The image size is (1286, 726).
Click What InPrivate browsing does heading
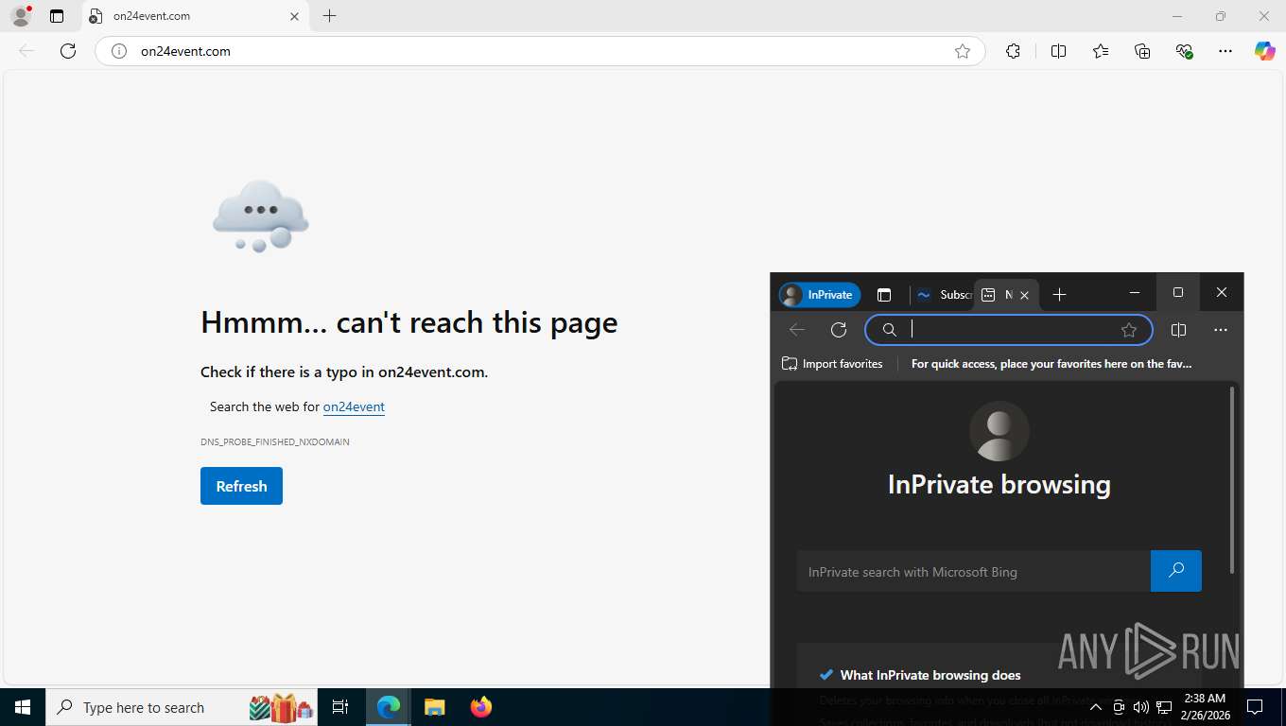(930, 675)
